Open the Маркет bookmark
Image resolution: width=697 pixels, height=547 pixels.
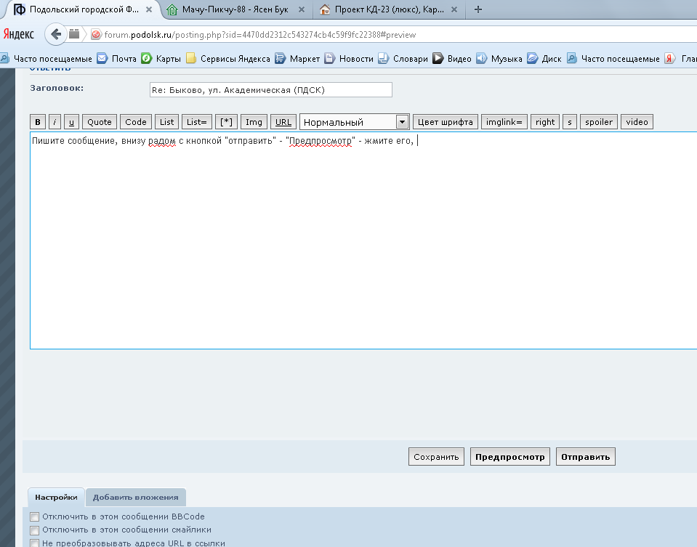tap(297, 59)
